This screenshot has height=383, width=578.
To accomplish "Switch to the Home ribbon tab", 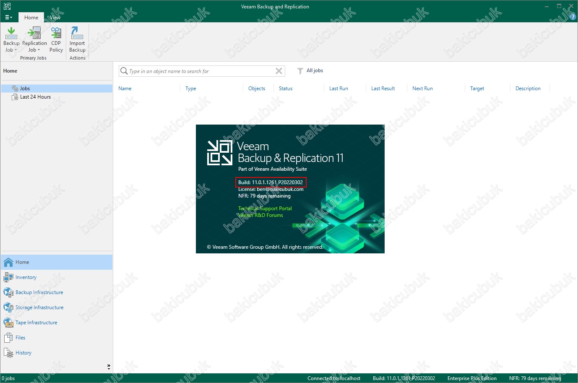I will 31,17.
